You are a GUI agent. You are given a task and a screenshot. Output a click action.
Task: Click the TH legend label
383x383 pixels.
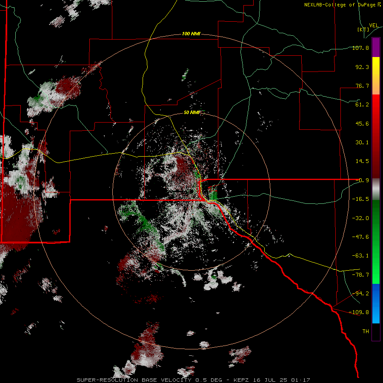coord(366,332)
